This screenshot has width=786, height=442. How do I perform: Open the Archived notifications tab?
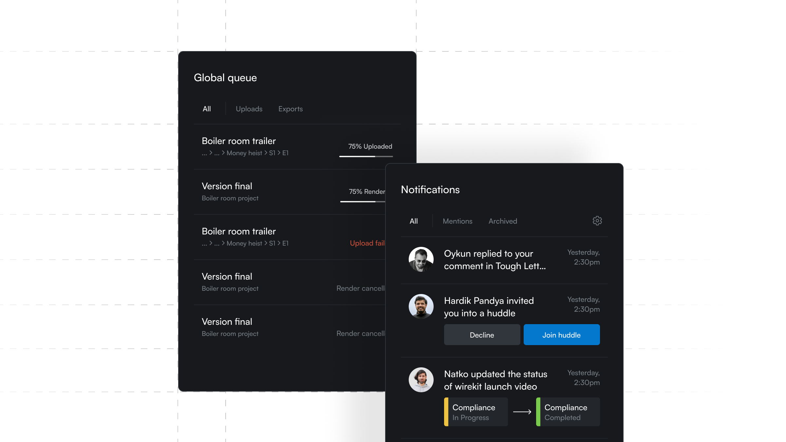click(503, 221)
